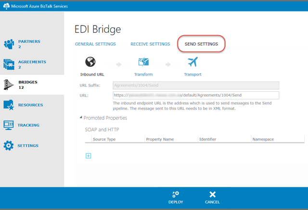Click the Transform stage icon

pyautogui.click(x=143, y=62)
